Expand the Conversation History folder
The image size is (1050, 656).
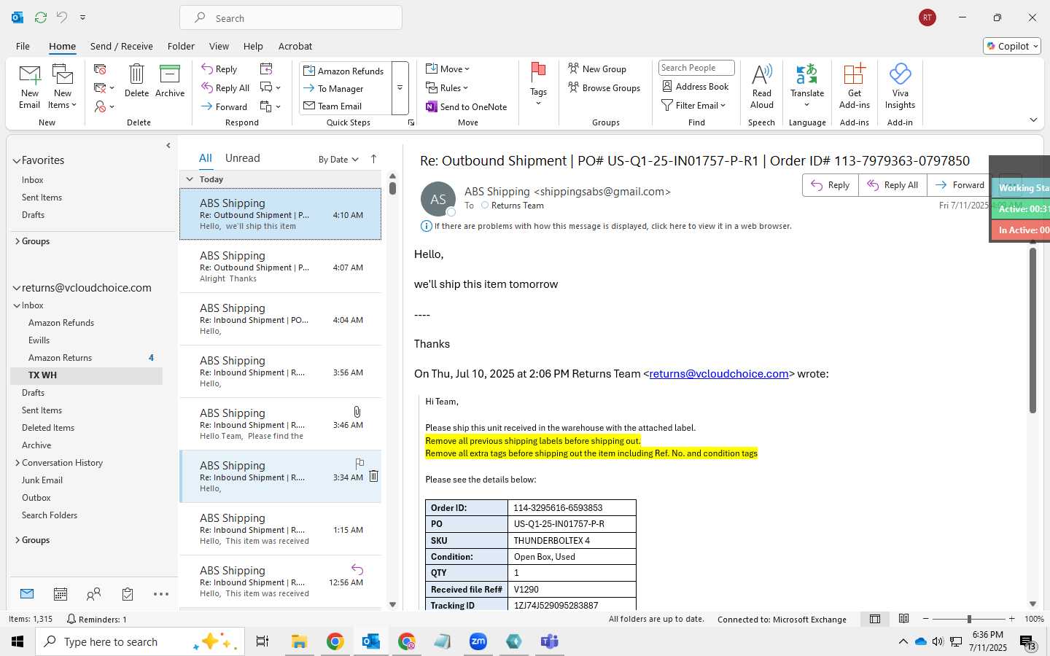[17, 463]
